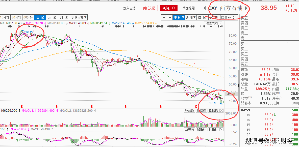Image resolution: width=299 pixels, height=147 pixels.
Task: Click the 加入自选 button
Action: [129, 8]
